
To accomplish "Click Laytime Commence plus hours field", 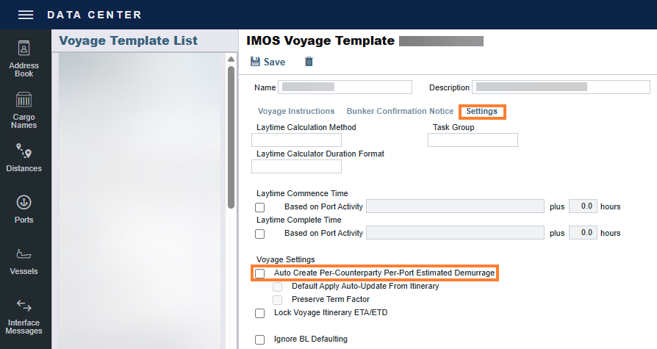I will coord(583,206).
